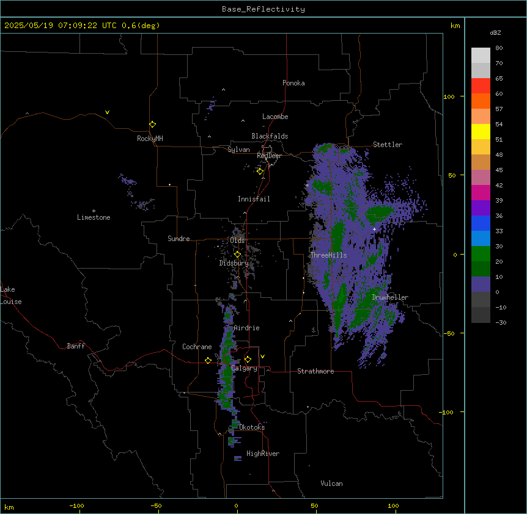This screenshot has width=527, height=514.
Task: Click the Base_Reflectivity title
Action: [x=263, y=9]
